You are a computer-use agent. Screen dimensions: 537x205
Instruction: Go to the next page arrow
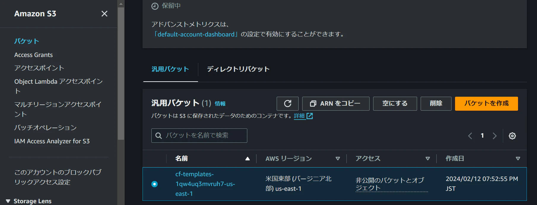495,136
